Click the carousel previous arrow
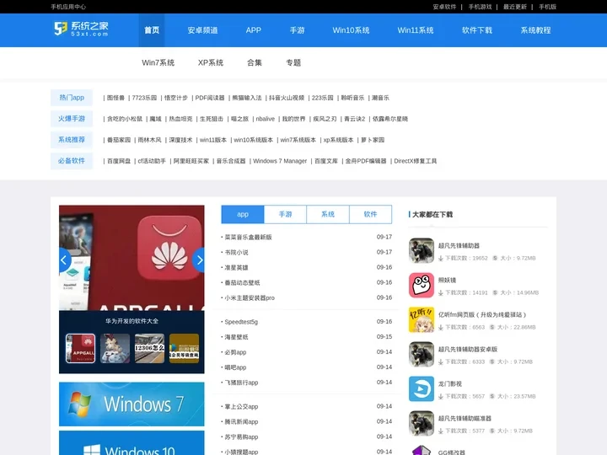The image size is (607, 455). coord(64,260)
